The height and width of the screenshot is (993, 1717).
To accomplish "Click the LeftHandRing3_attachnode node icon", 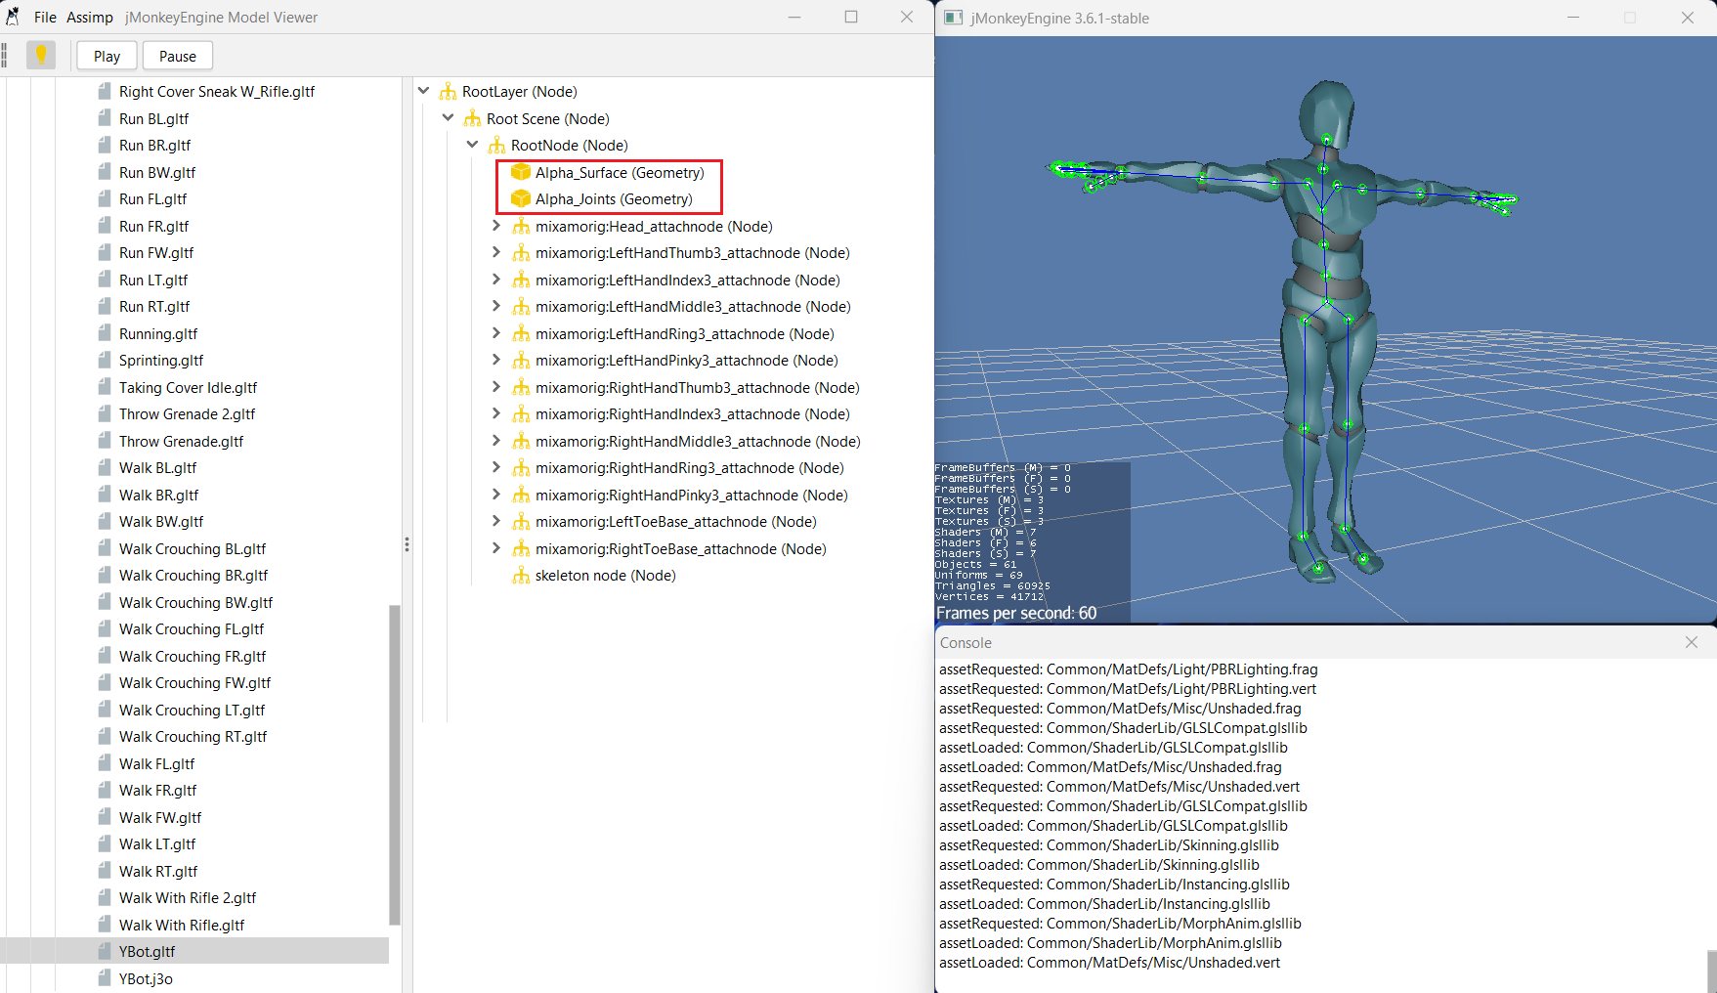I will tap(521, 333).
